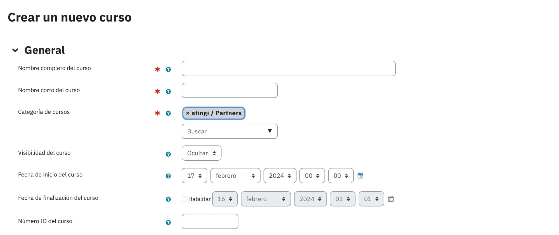
Task: Open help for Nombre completo del curso
Action: click(168, 69)
